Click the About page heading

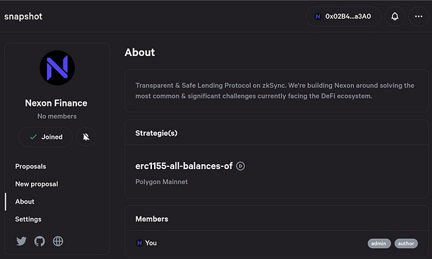click(140, 53)
